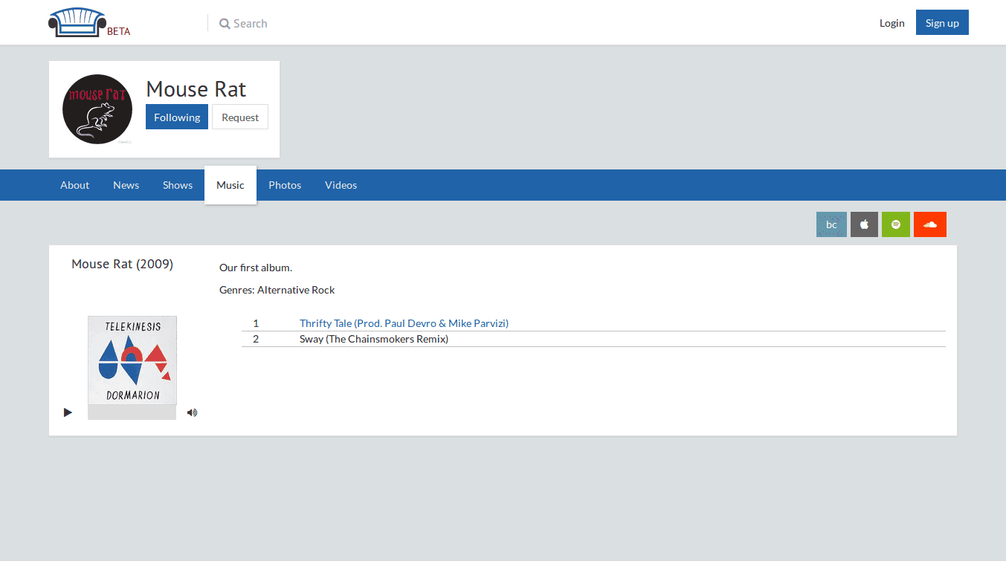Open the Apple Music link icon
Viewport: 1006px width, 570px height.
[x=864, y=224]
